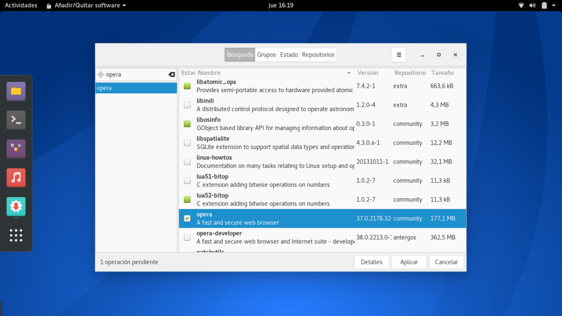Open the system menu arrow in top bar
The image size is (562, 316).
click(554, 5)
